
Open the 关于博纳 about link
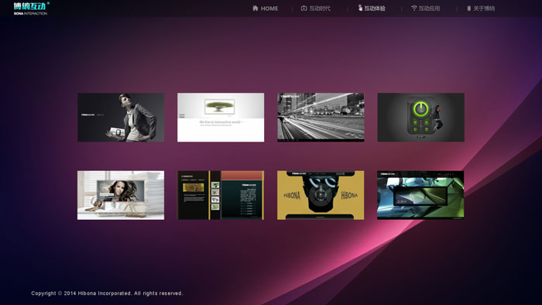click(x=484, y=9)
